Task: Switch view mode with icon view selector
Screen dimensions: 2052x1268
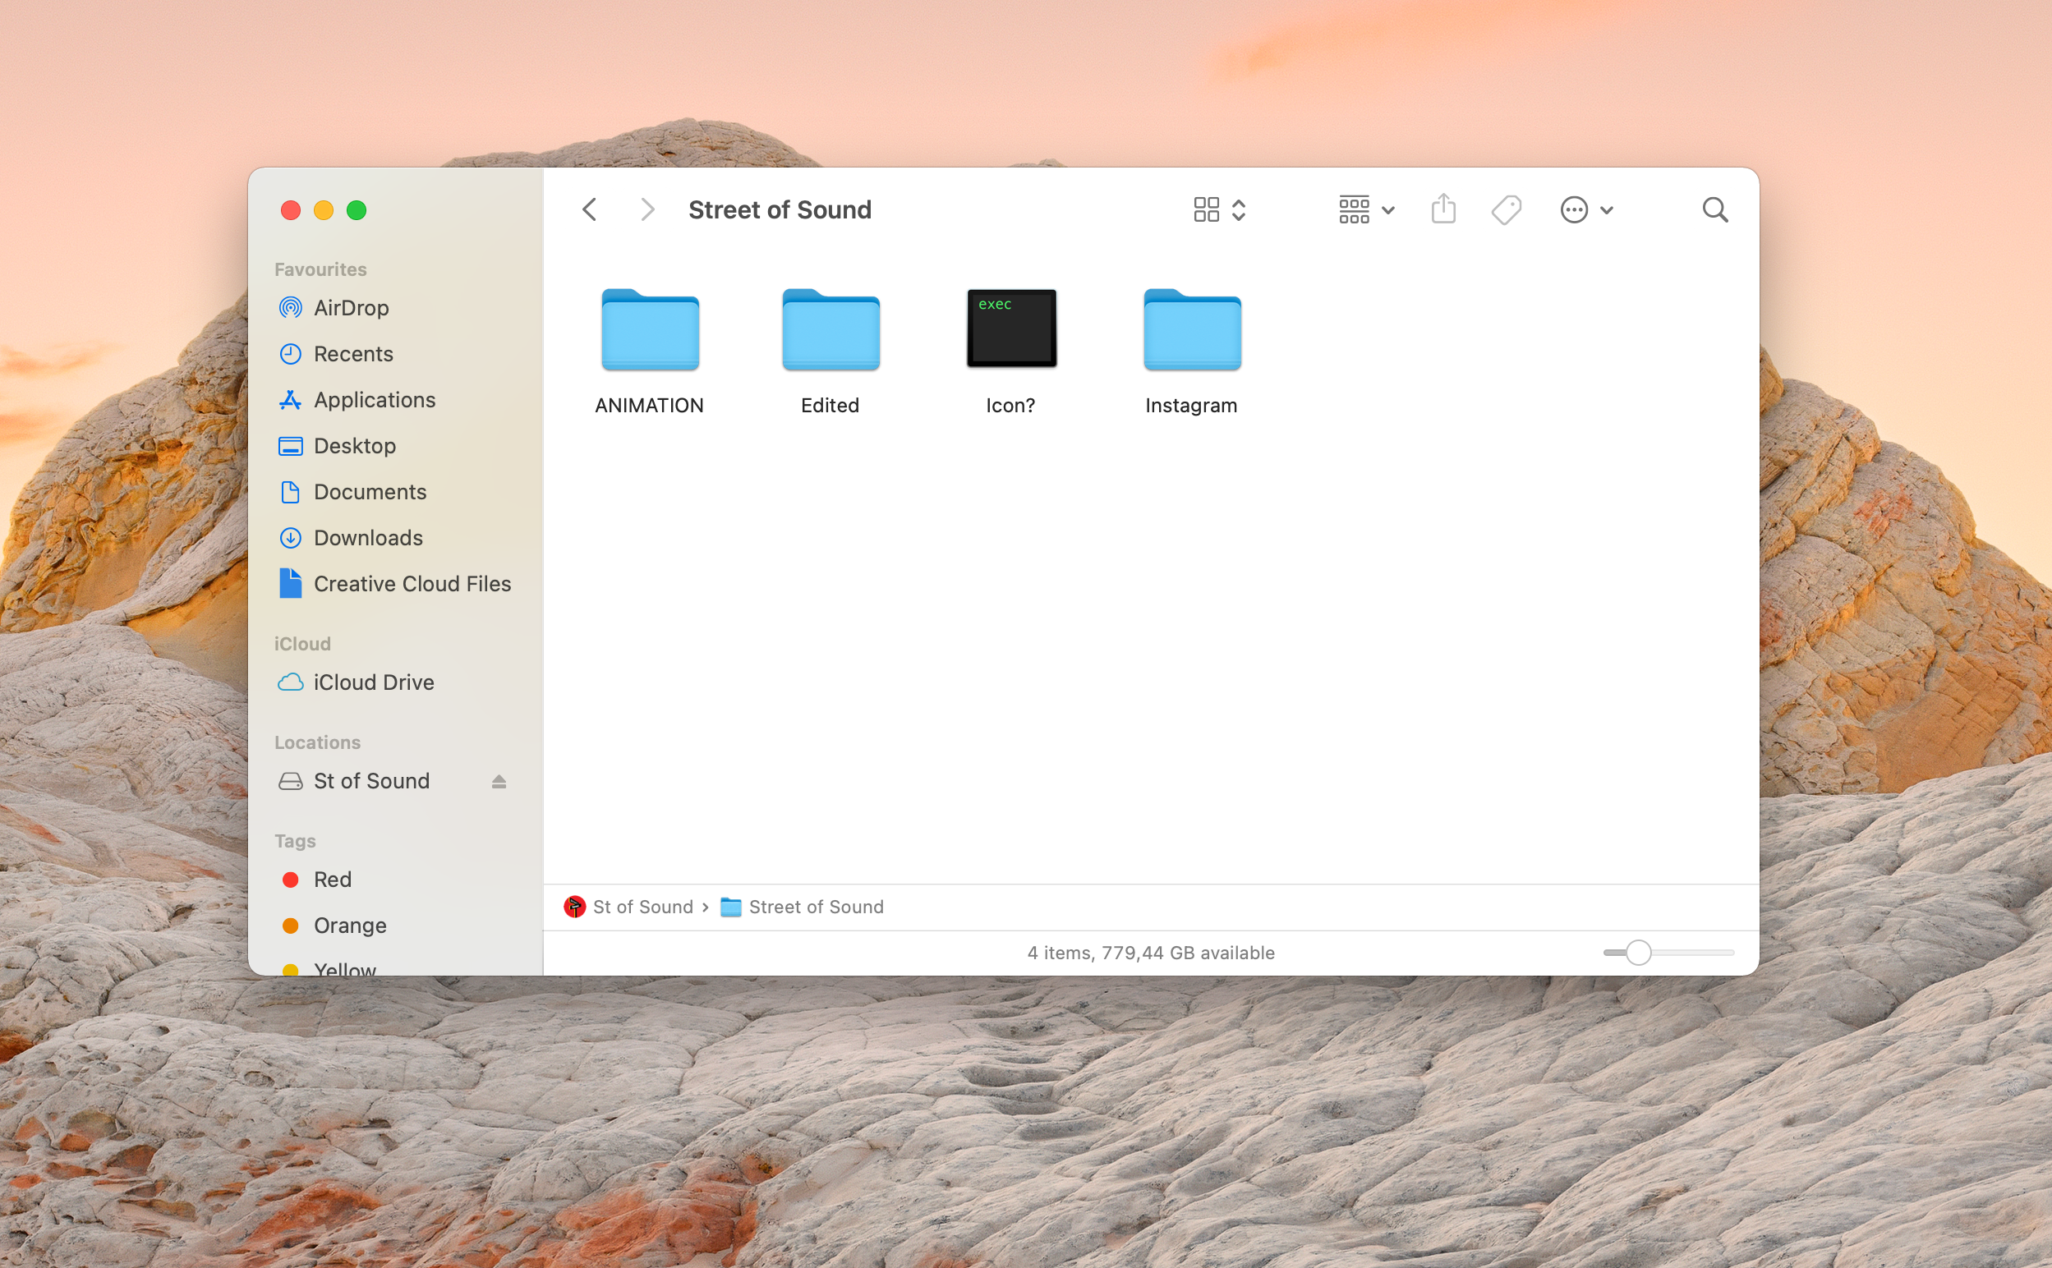Action: click(x=1218, y=209)
